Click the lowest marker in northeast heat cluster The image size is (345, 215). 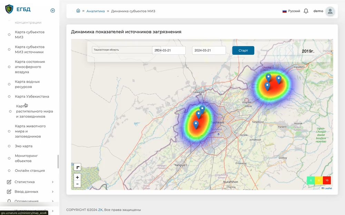(x=267, y=87)
